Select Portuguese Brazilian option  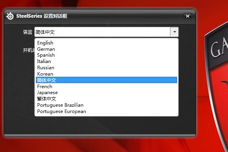click(x=107, y=105)
